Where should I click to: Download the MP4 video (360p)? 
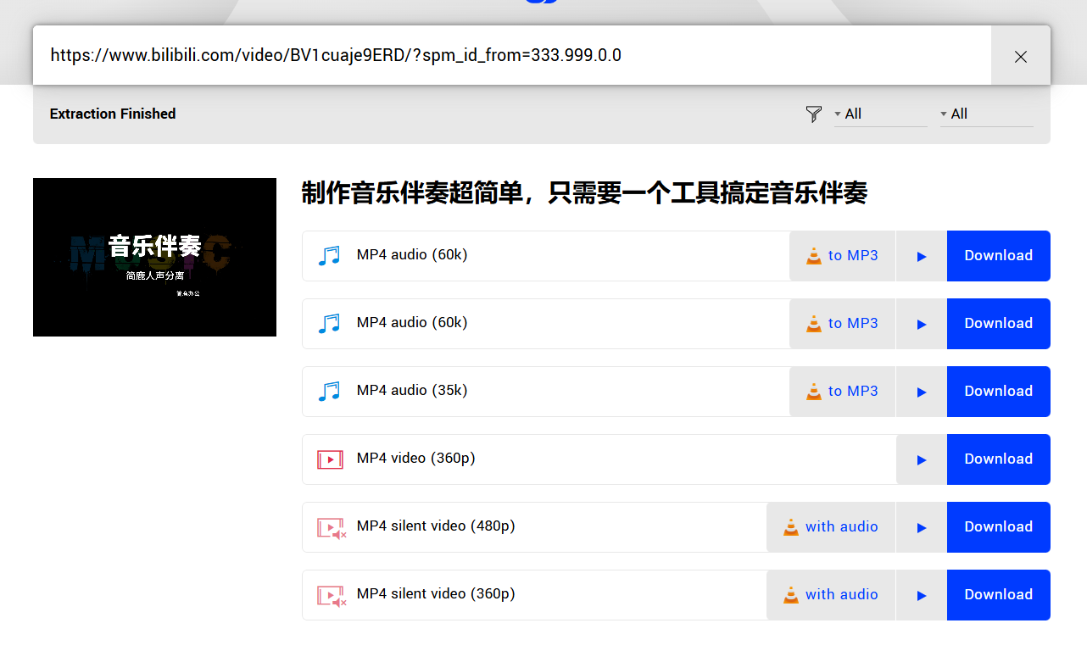pos(998,459)
